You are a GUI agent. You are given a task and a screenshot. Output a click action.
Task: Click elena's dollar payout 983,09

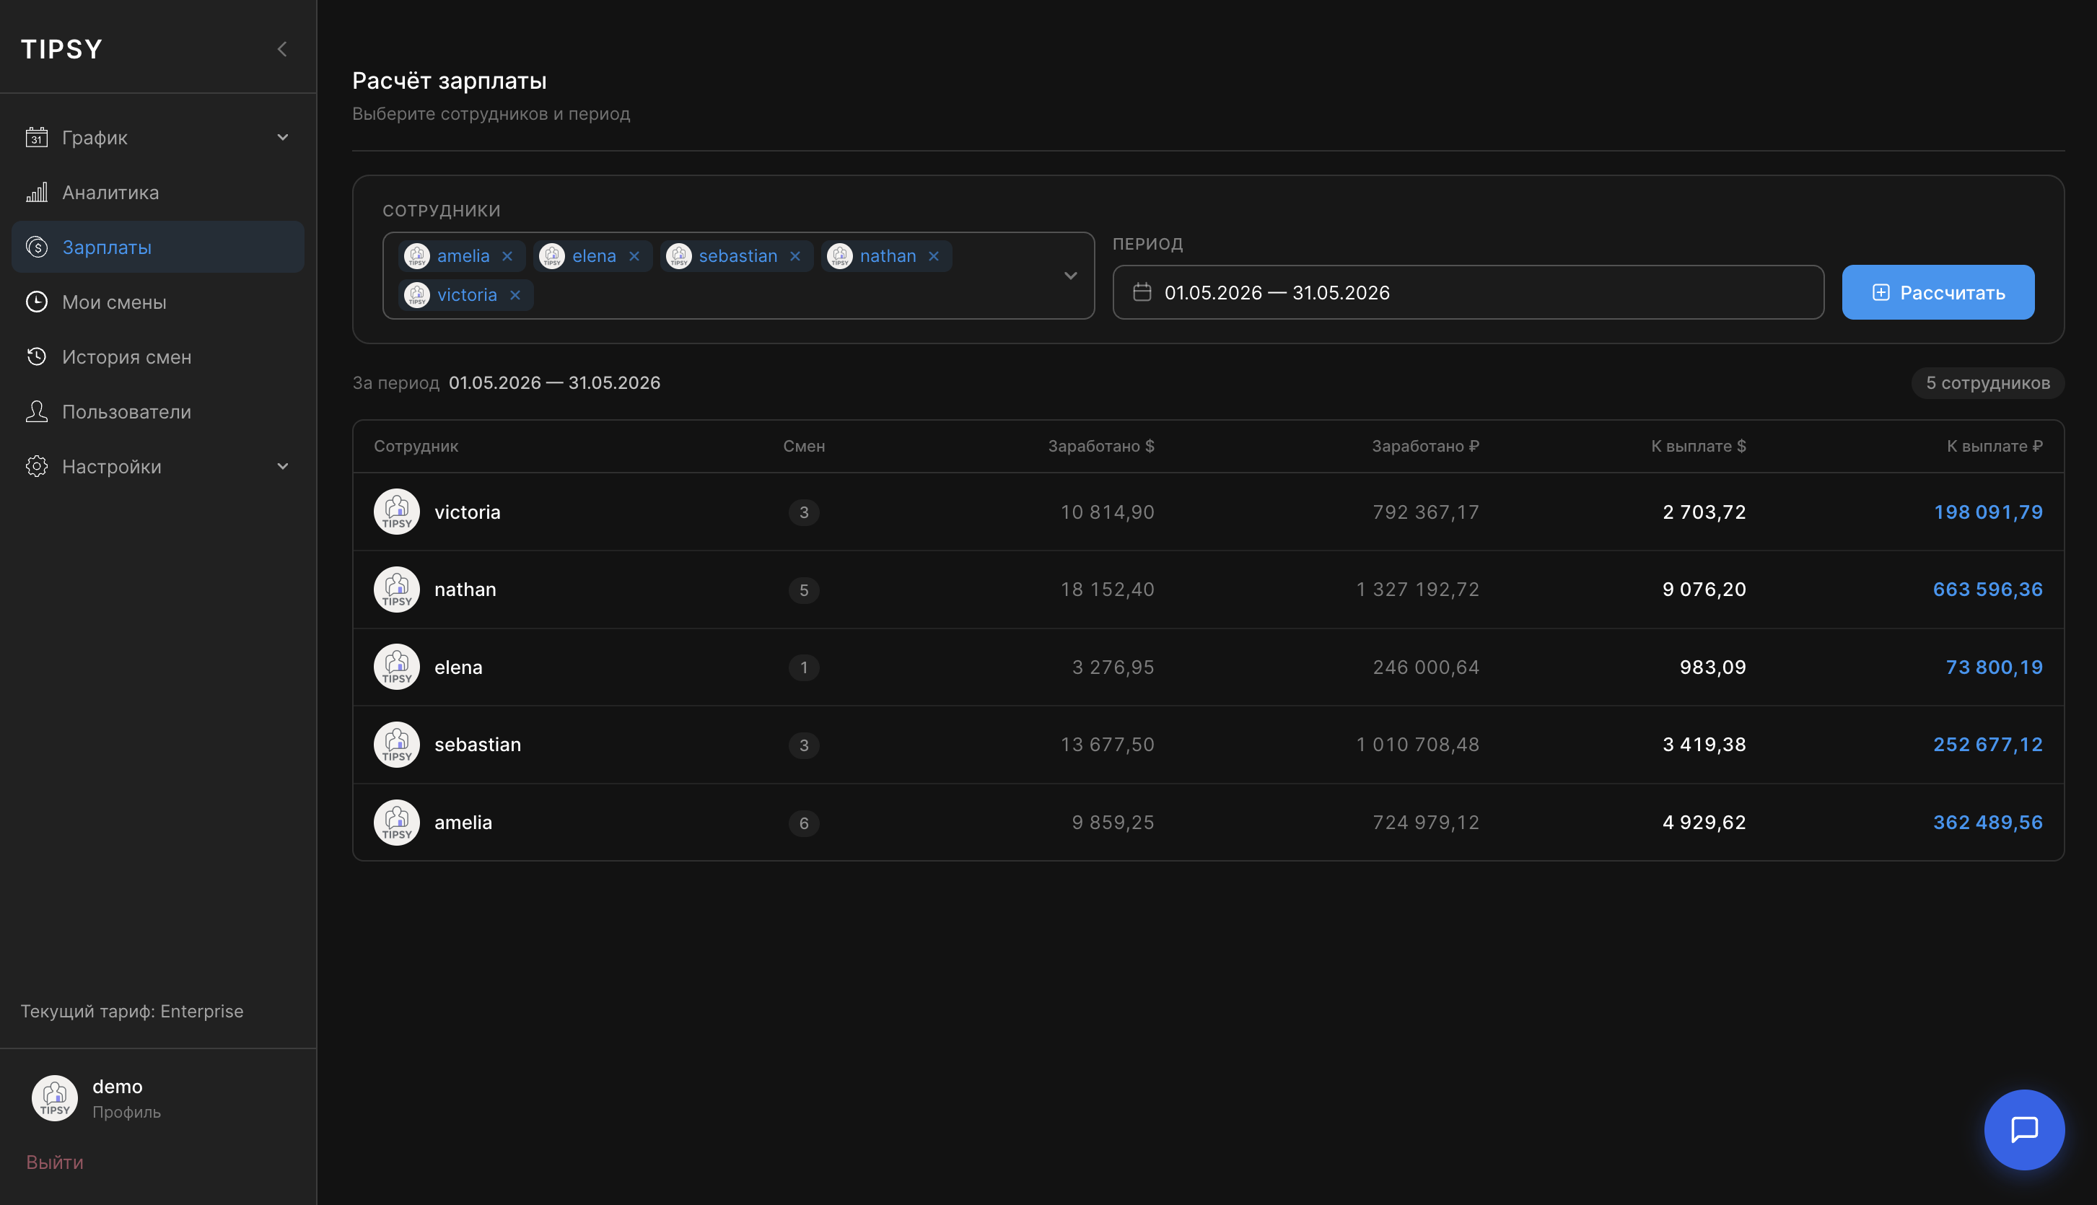tap(1712, 667)
